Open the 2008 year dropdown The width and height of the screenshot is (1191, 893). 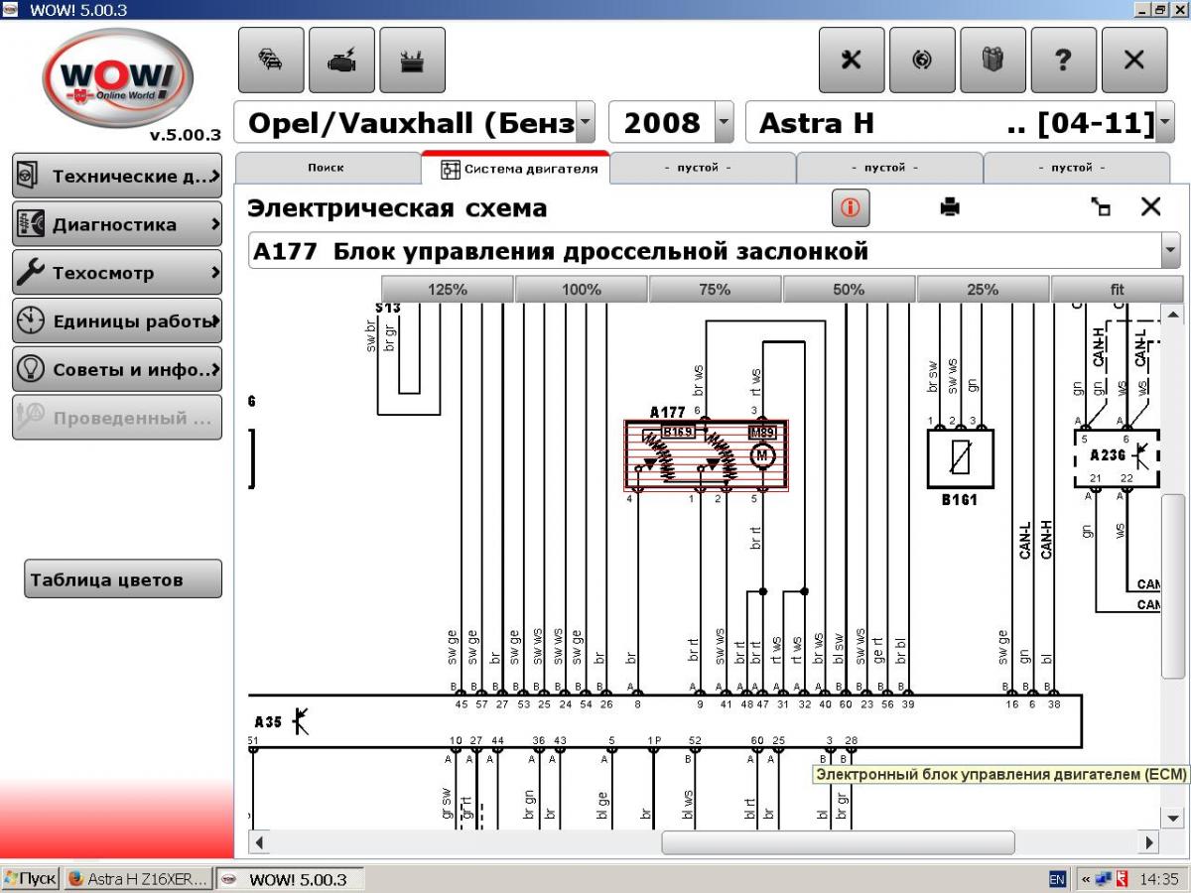tap(724, 123)
